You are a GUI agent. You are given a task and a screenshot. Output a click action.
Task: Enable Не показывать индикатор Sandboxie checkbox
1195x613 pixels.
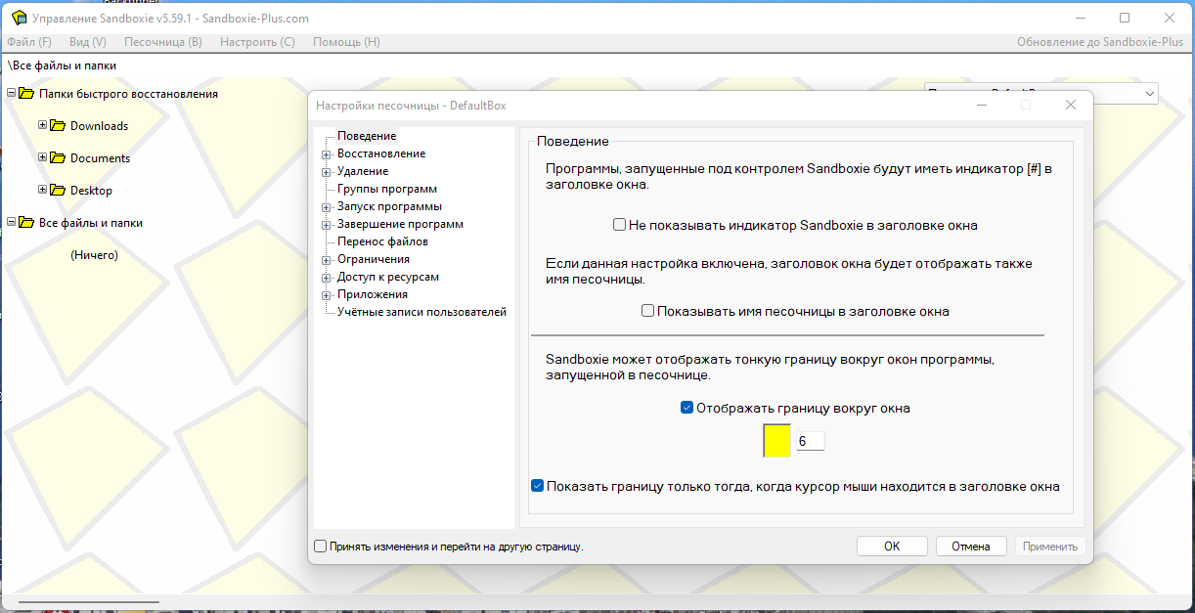pos(619,225)
